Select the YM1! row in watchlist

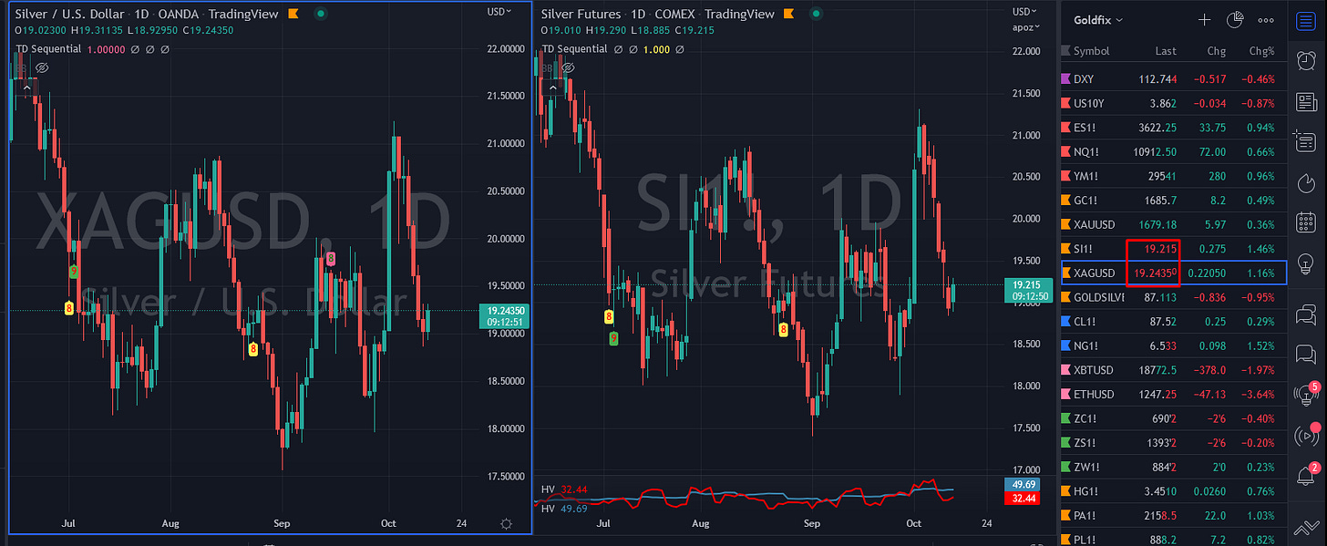(x=1173, y=175)
